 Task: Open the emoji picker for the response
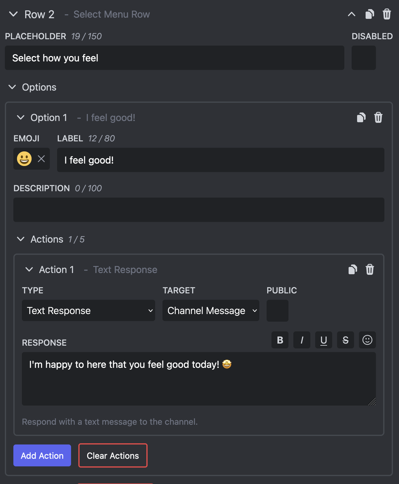(x=367, y=340)
